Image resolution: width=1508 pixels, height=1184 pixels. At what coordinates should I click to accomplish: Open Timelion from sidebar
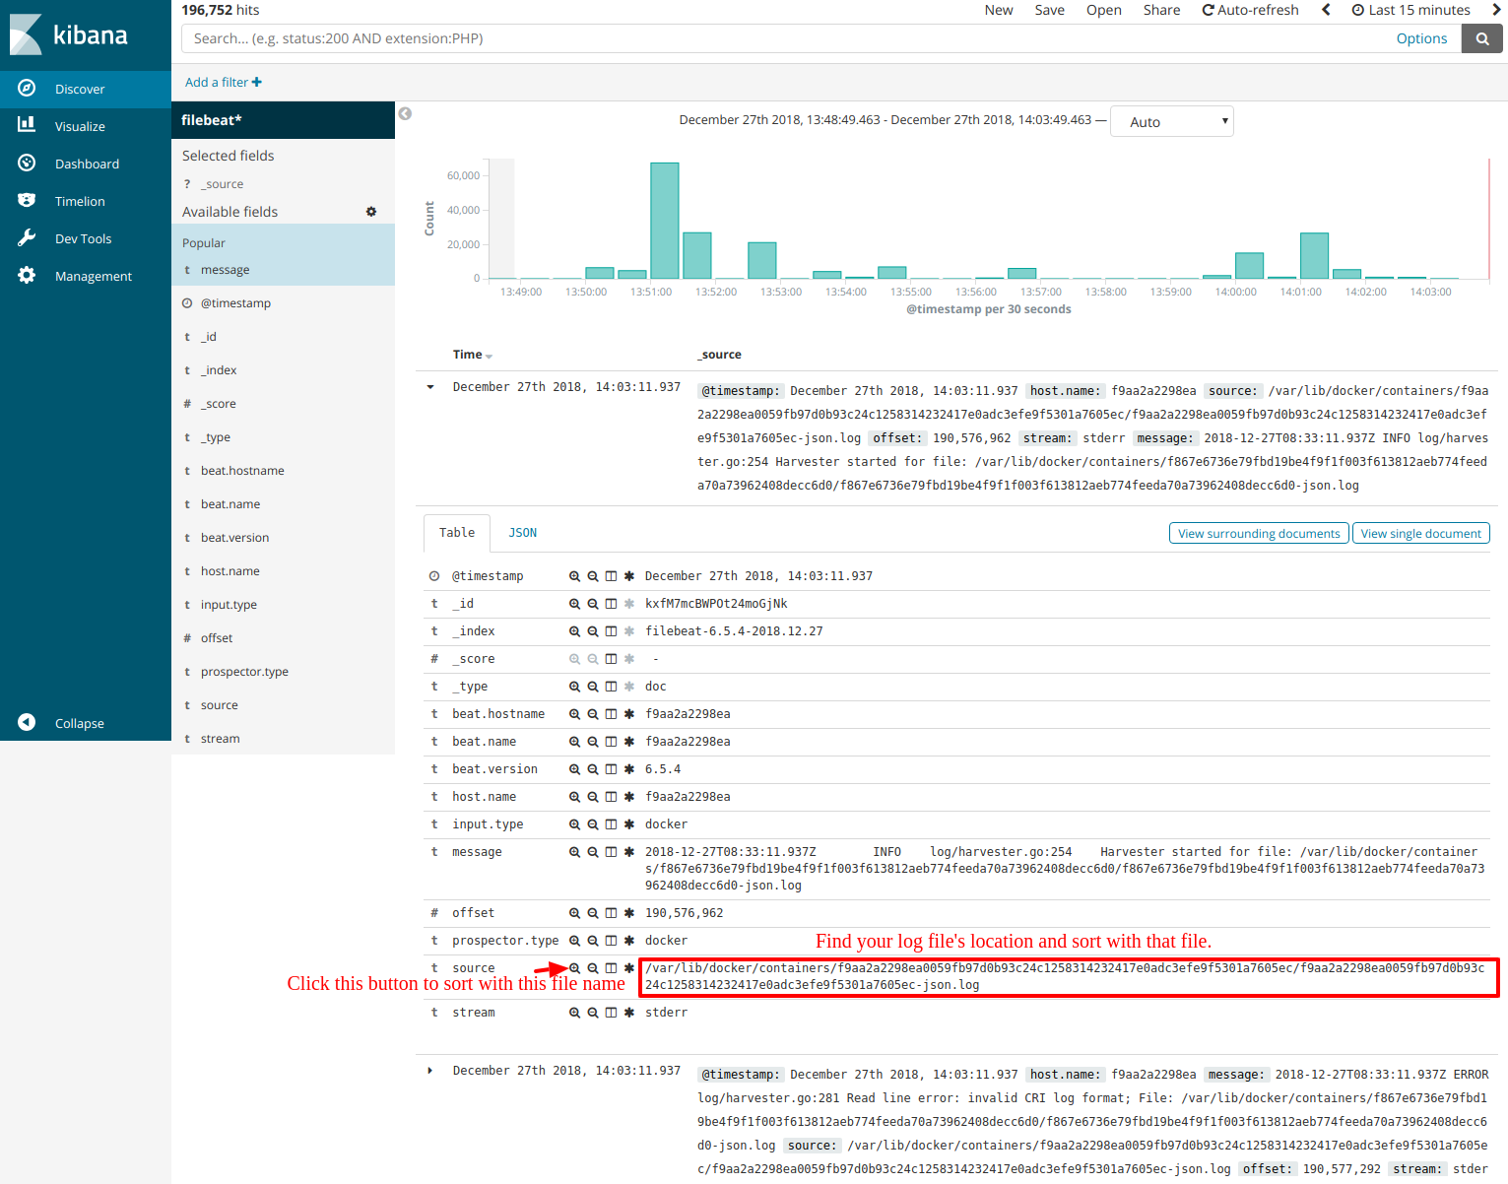(86, 201)
